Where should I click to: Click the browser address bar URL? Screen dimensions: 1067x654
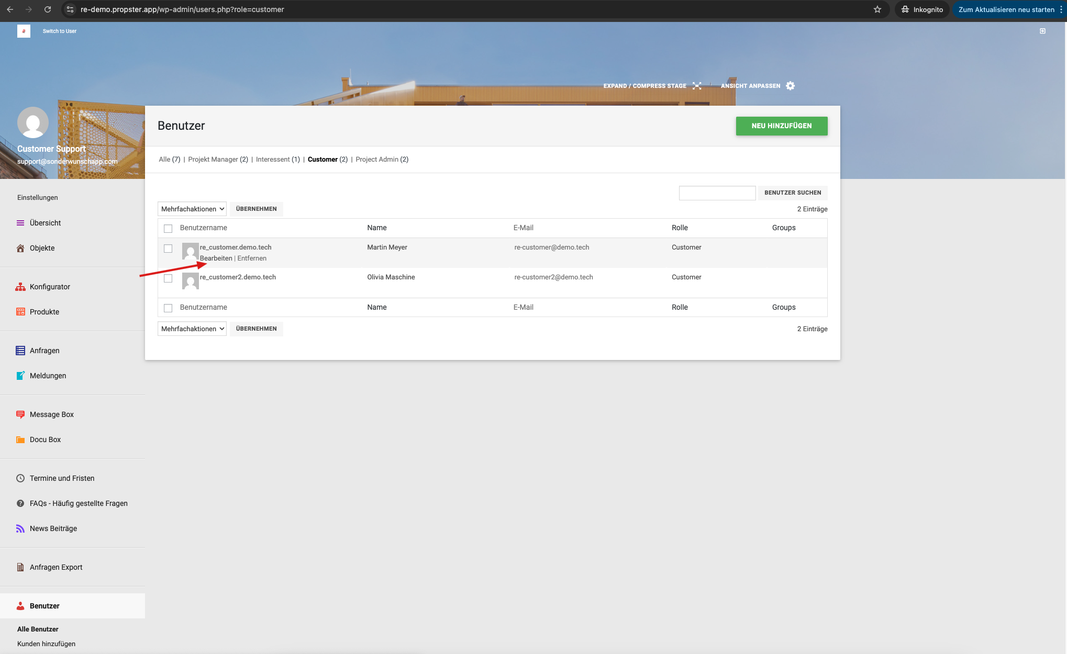pos(182,9)
